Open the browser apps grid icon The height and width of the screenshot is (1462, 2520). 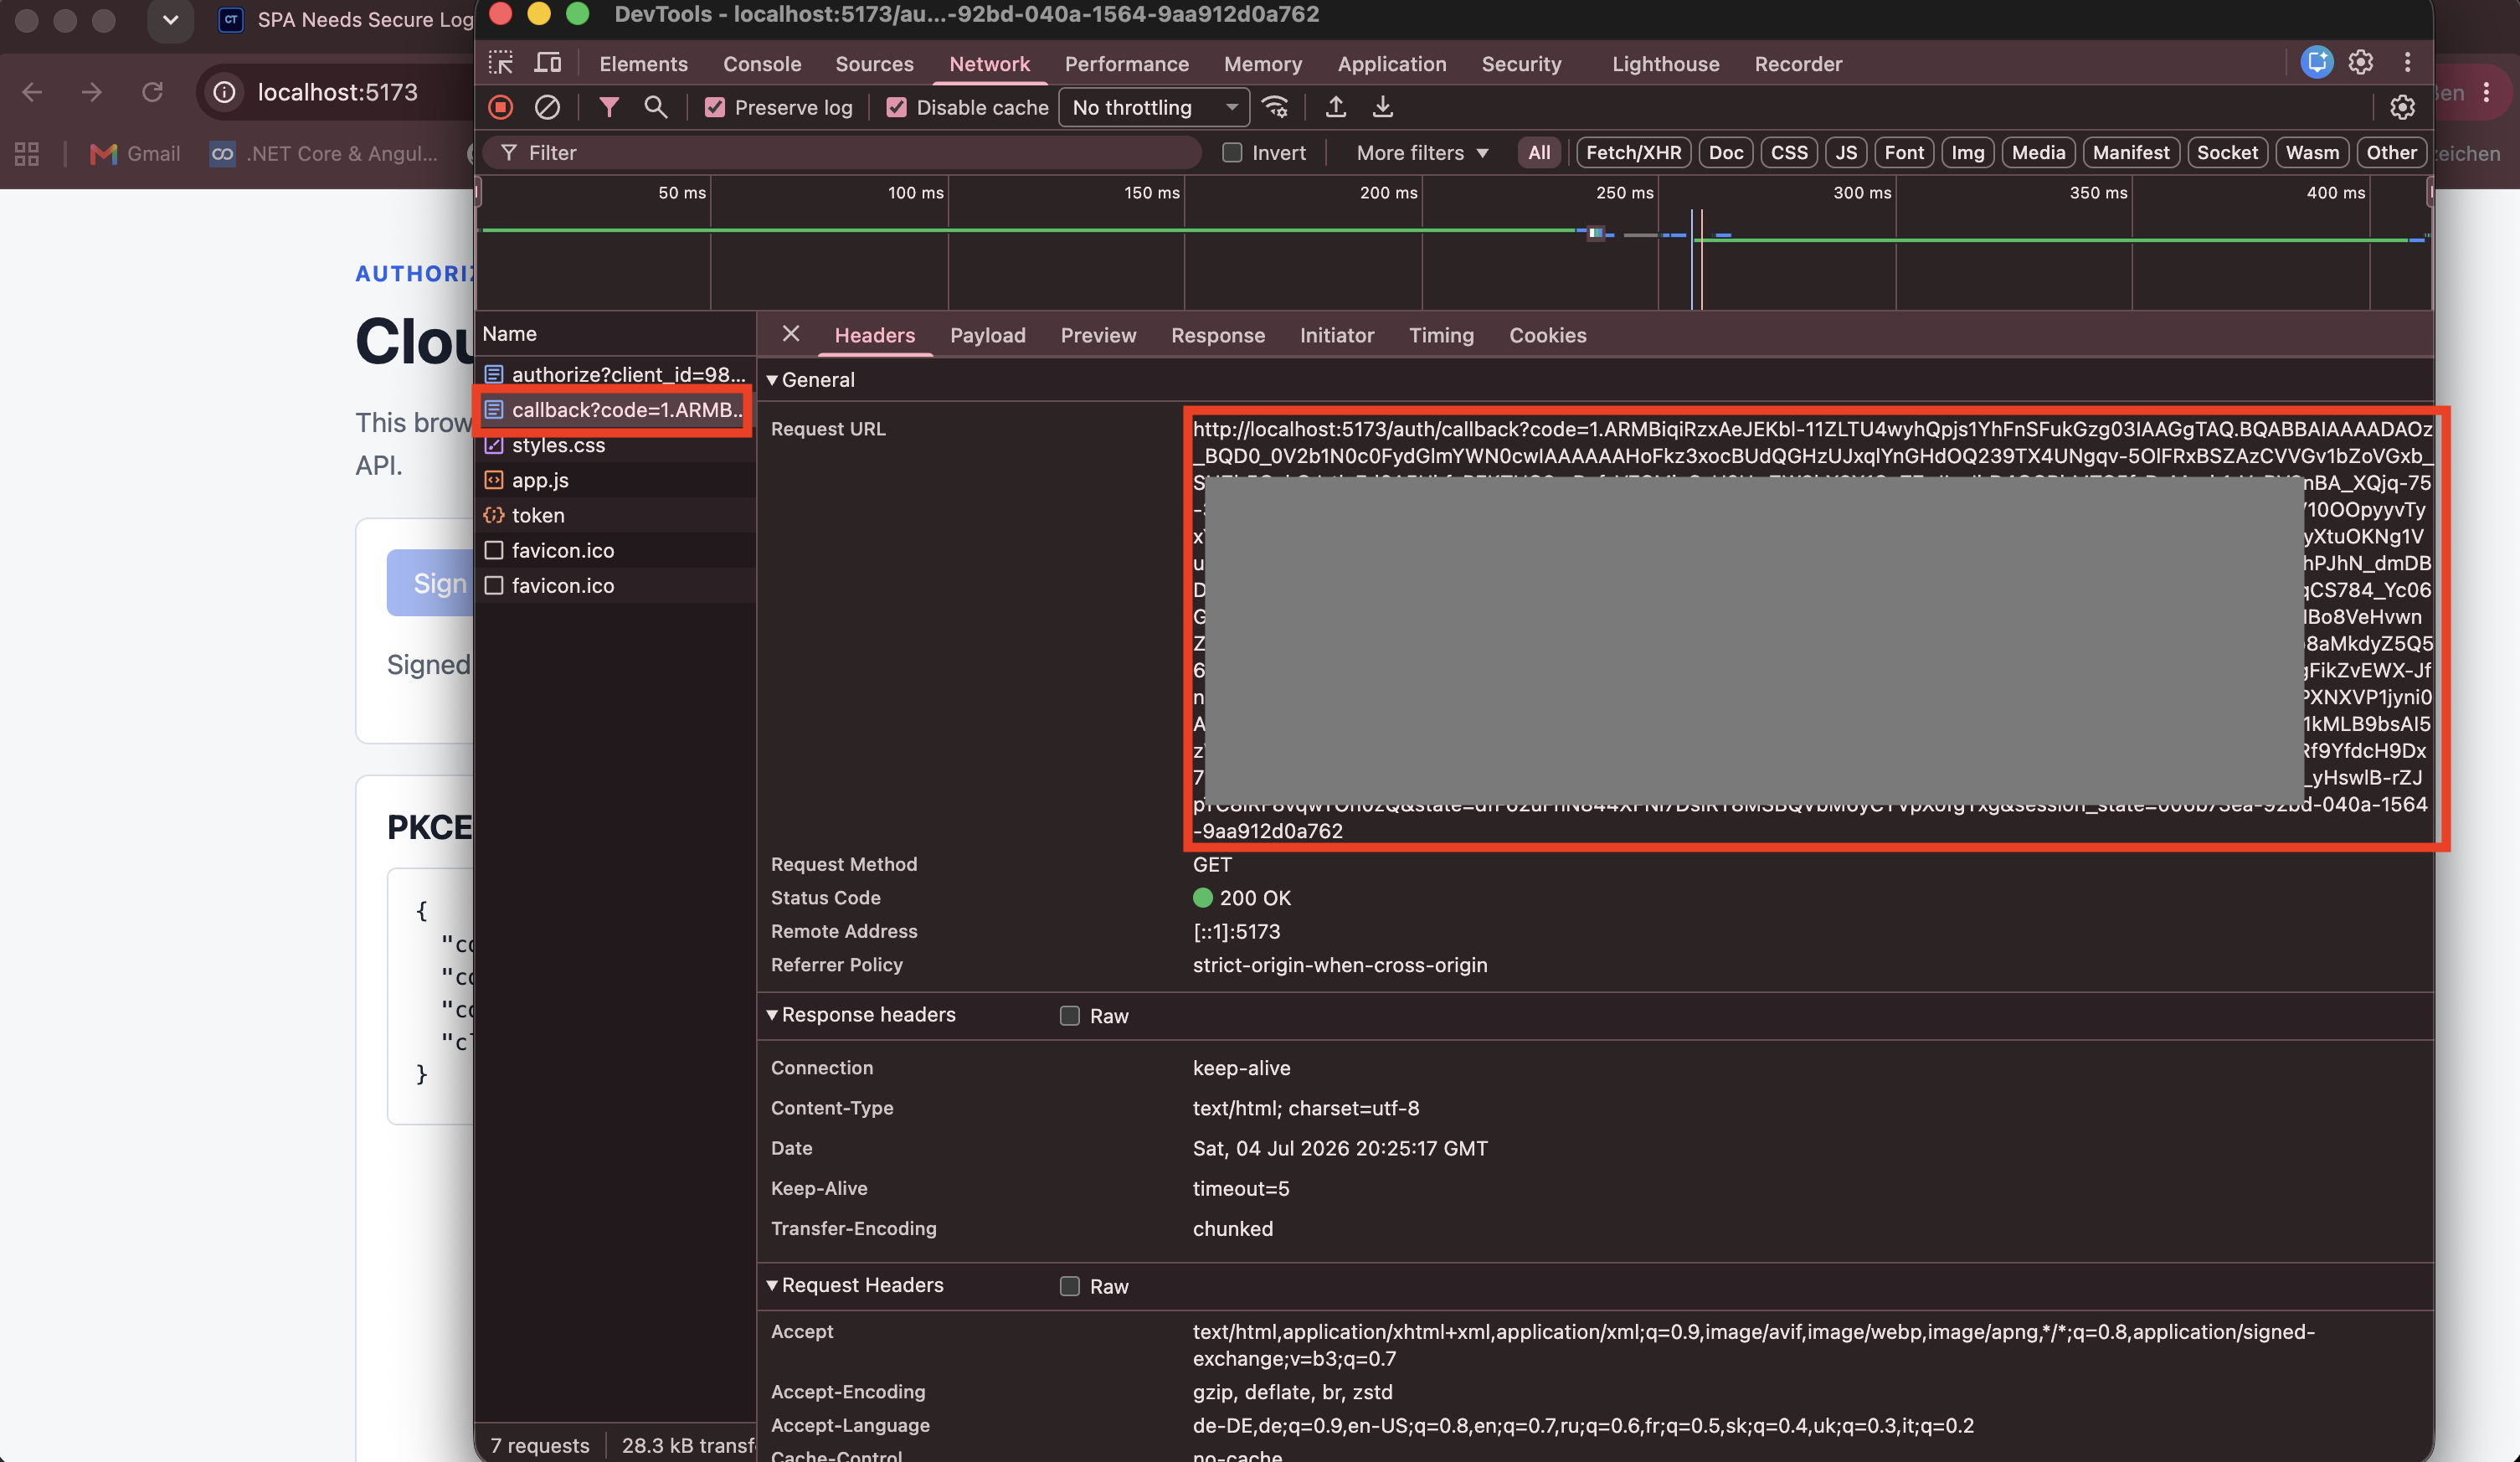[x=27, y=153]
